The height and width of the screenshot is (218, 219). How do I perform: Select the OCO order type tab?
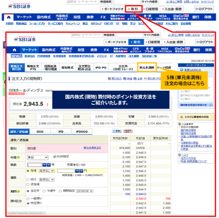(x=40, y=132)
